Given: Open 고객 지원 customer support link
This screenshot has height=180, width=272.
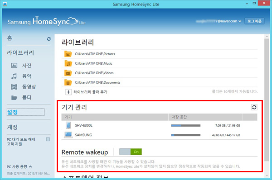Looking at the screenshot, I should pos(15,144).
